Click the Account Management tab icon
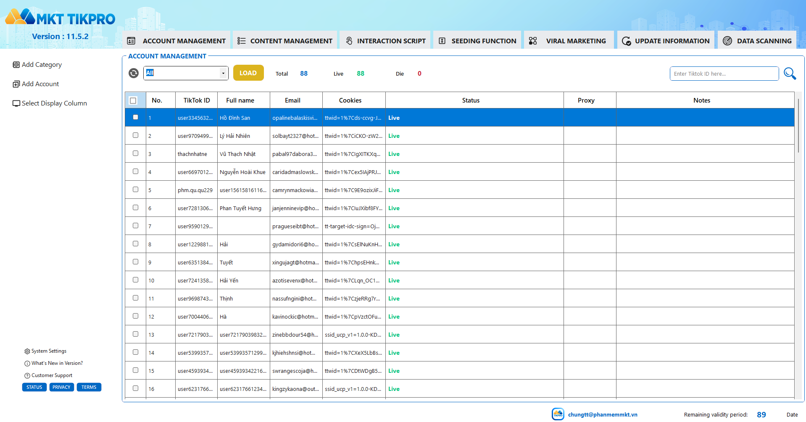This screenshot has width=806, height=422. pyautogui.click(x=131, y=41)
